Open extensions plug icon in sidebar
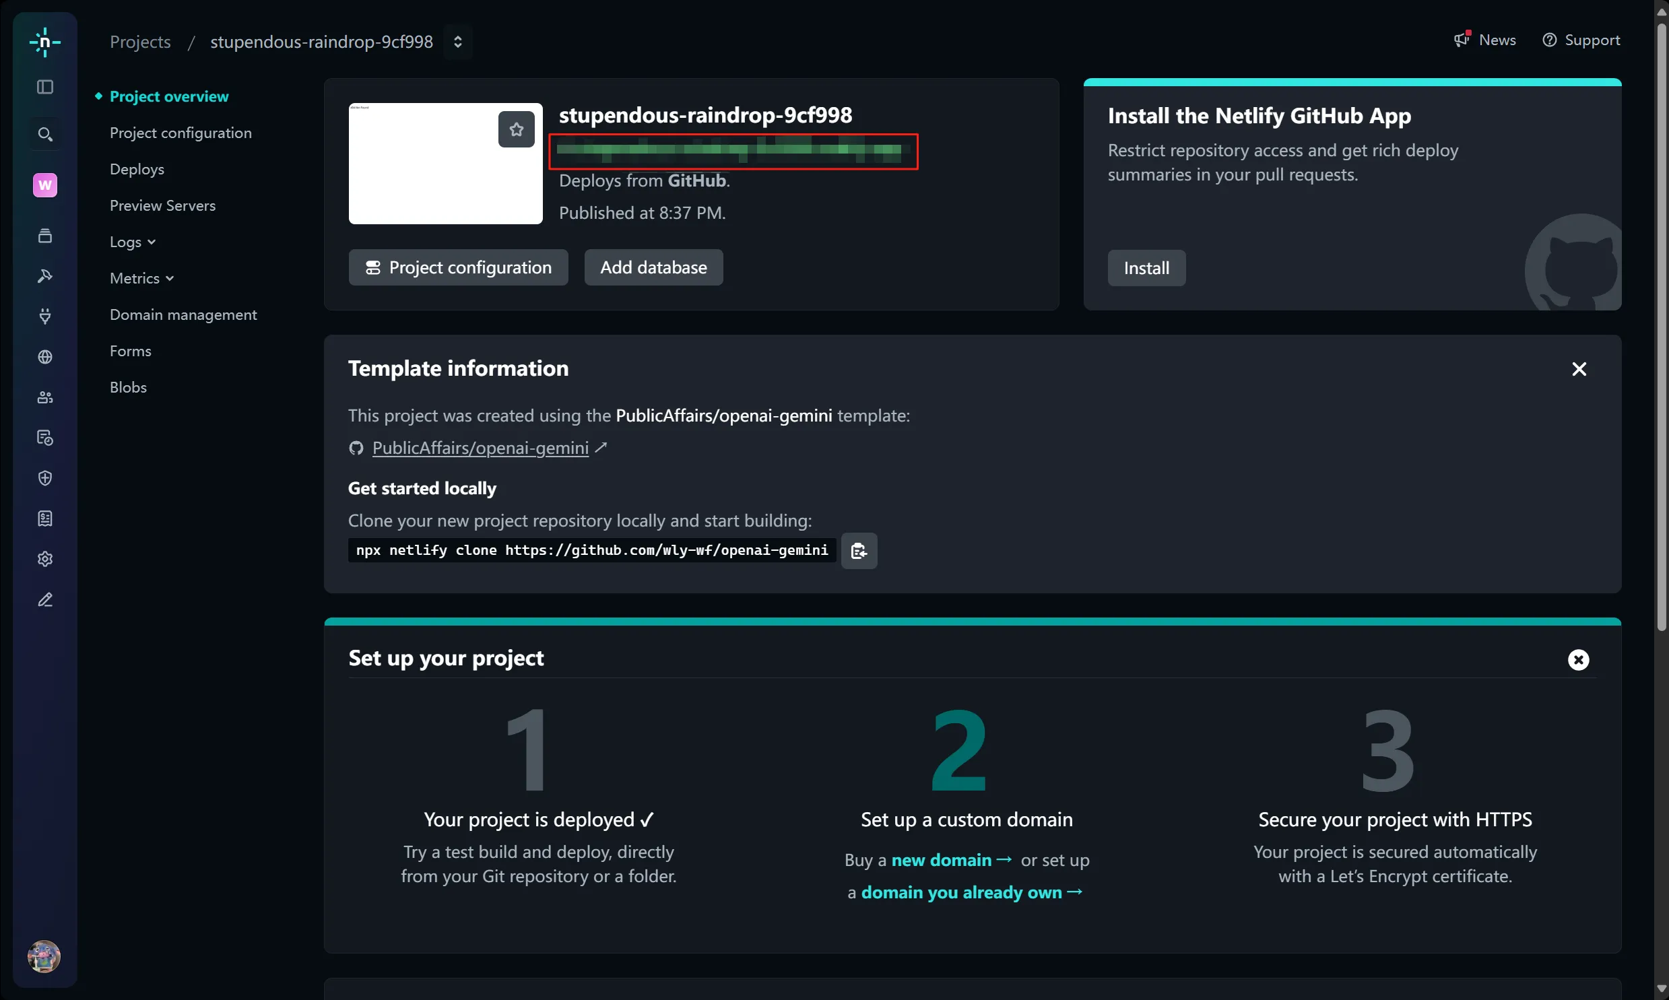 coord(44,316)
